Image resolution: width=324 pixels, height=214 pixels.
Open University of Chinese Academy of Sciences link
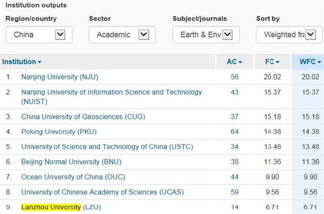pyautogui.click(x=102, y=192)
